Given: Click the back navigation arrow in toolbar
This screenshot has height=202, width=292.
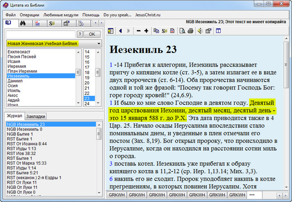Looking at the screenshot, I should [x=120, y=31].
